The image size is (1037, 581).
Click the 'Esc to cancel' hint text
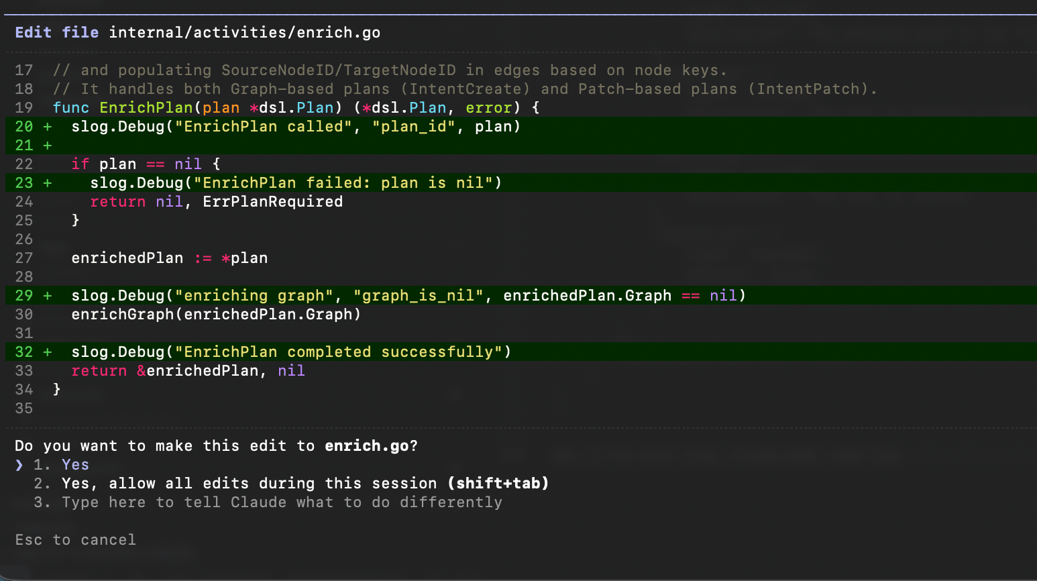click(x=75, y=539)
